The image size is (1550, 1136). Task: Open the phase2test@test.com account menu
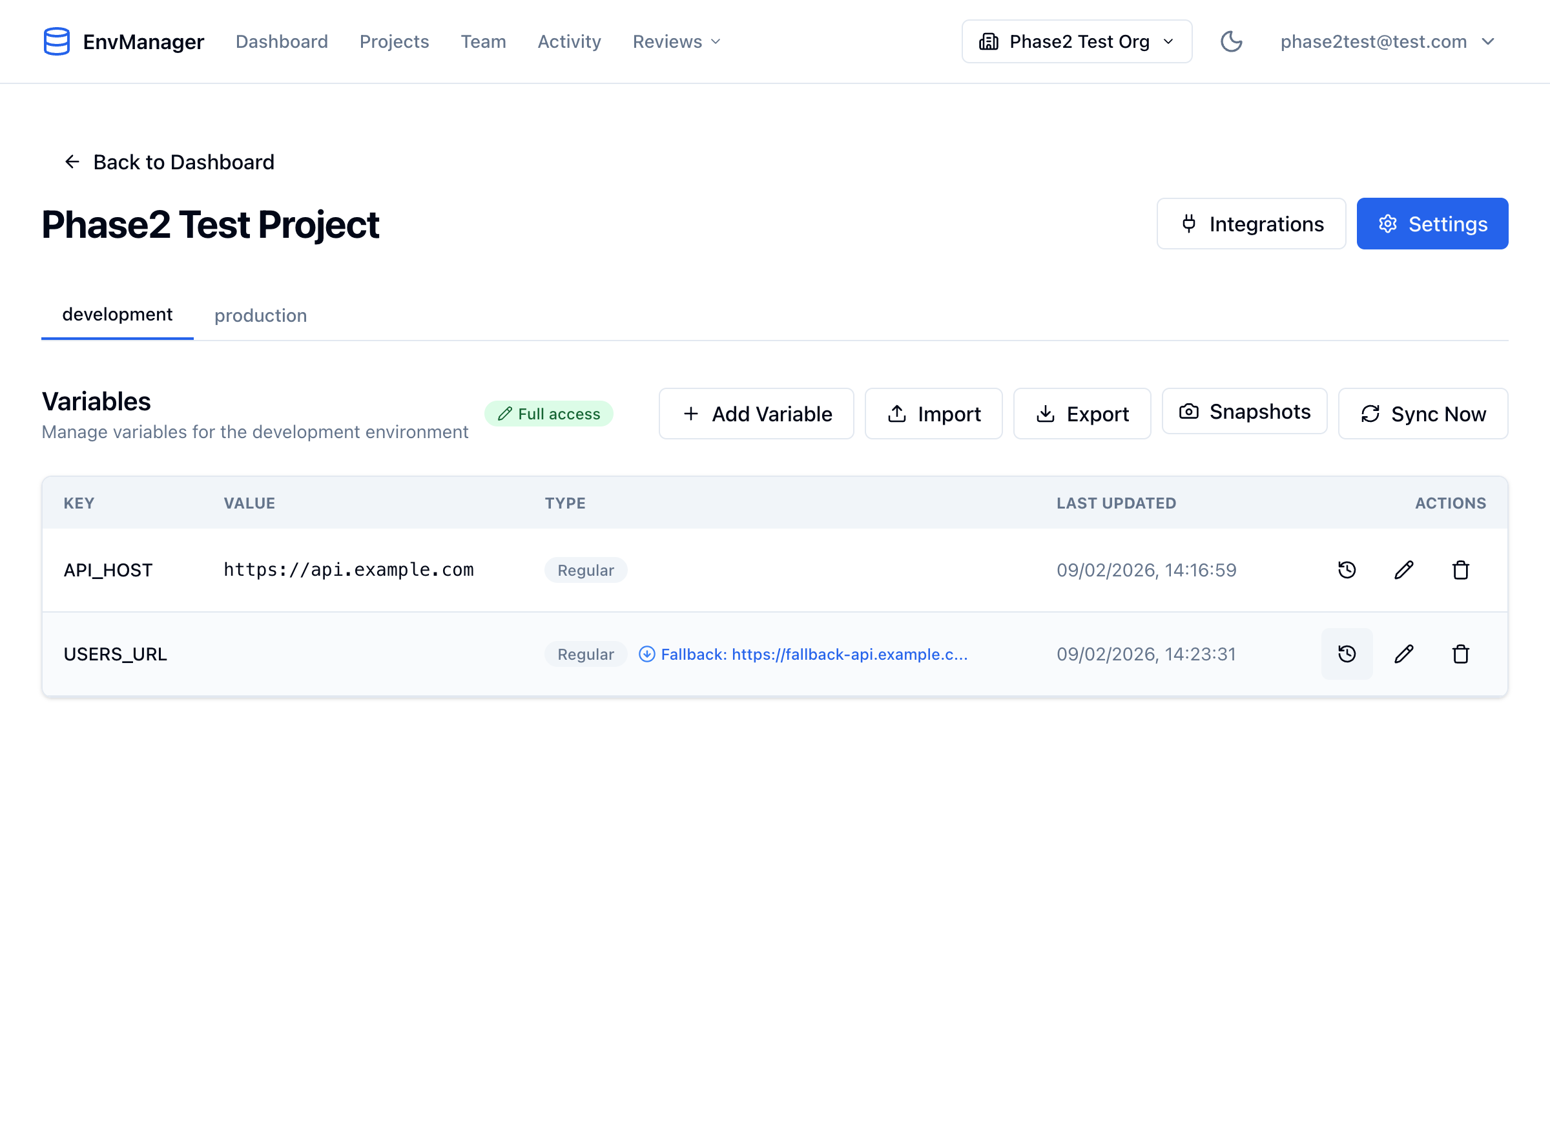[x=1387, y=41]
